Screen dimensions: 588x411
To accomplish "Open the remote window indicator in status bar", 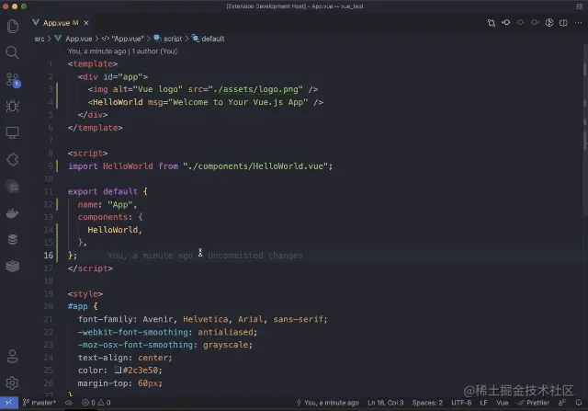I will click(x=9, y=403).
